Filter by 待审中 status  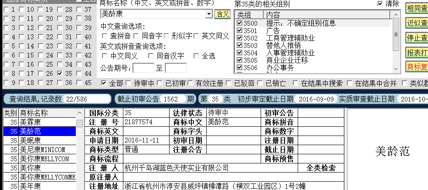[128, 83]
